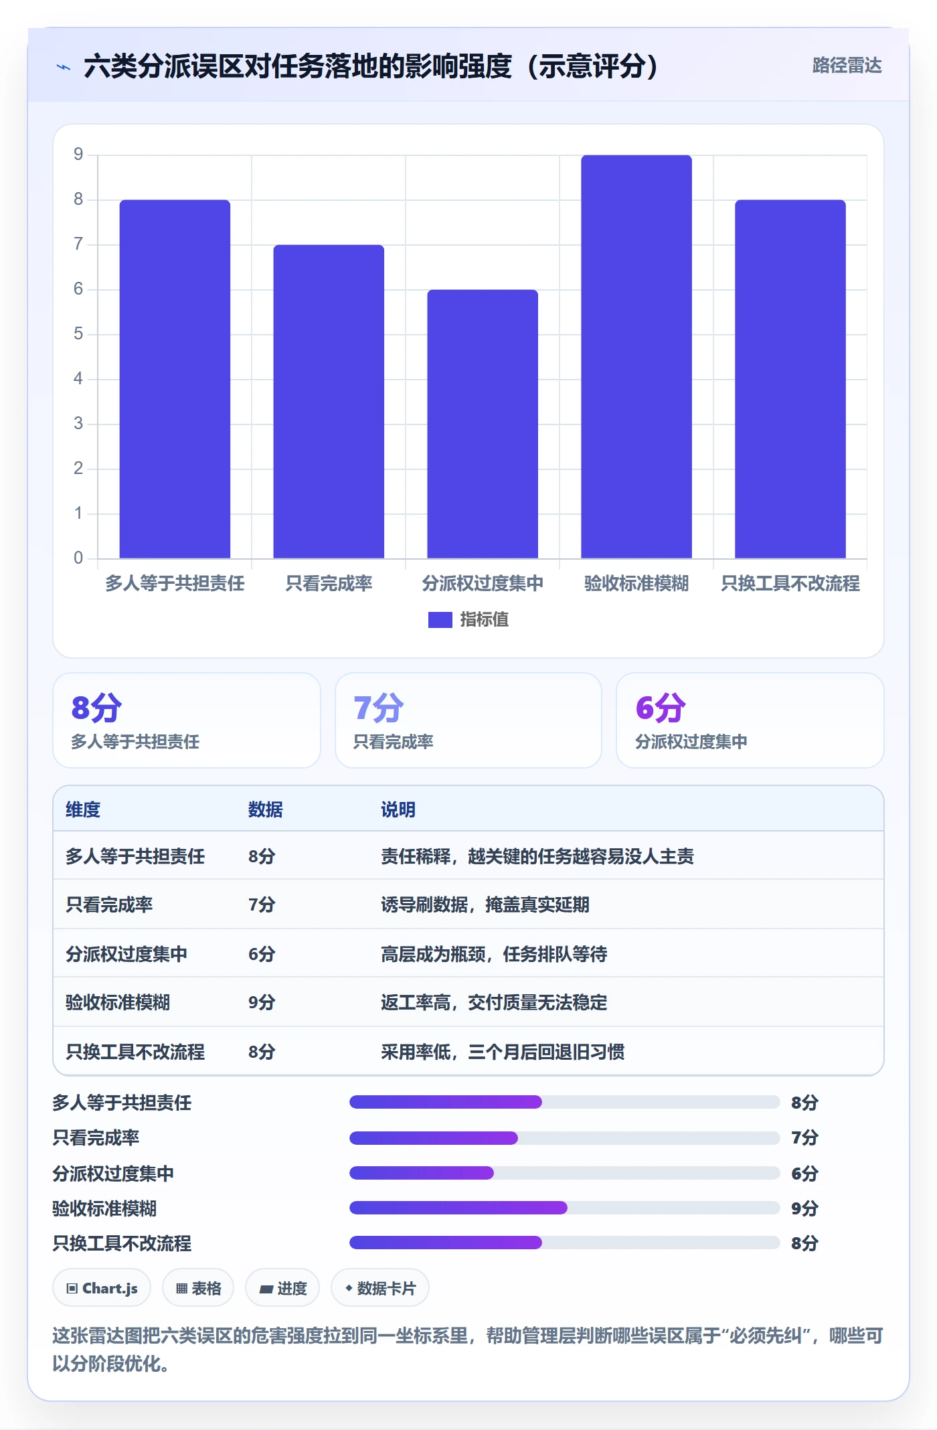The height and width of the screenshot is (1430, 937).
Task: Select the 分派权过度集中 bar in chart
Action: coord(483,424)
